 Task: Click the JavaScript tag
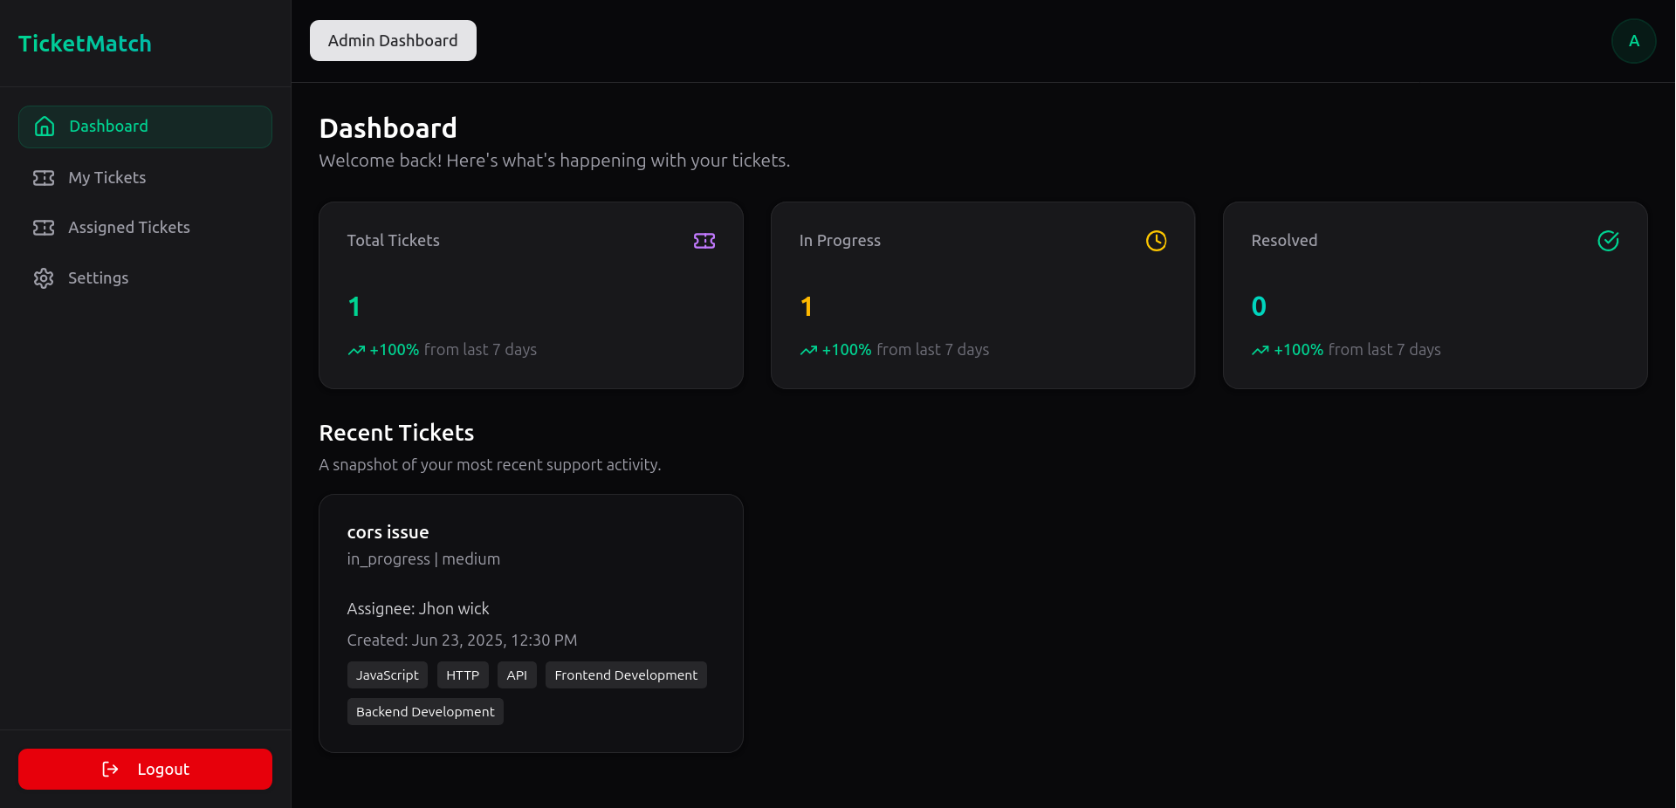(x=388, y=675)
